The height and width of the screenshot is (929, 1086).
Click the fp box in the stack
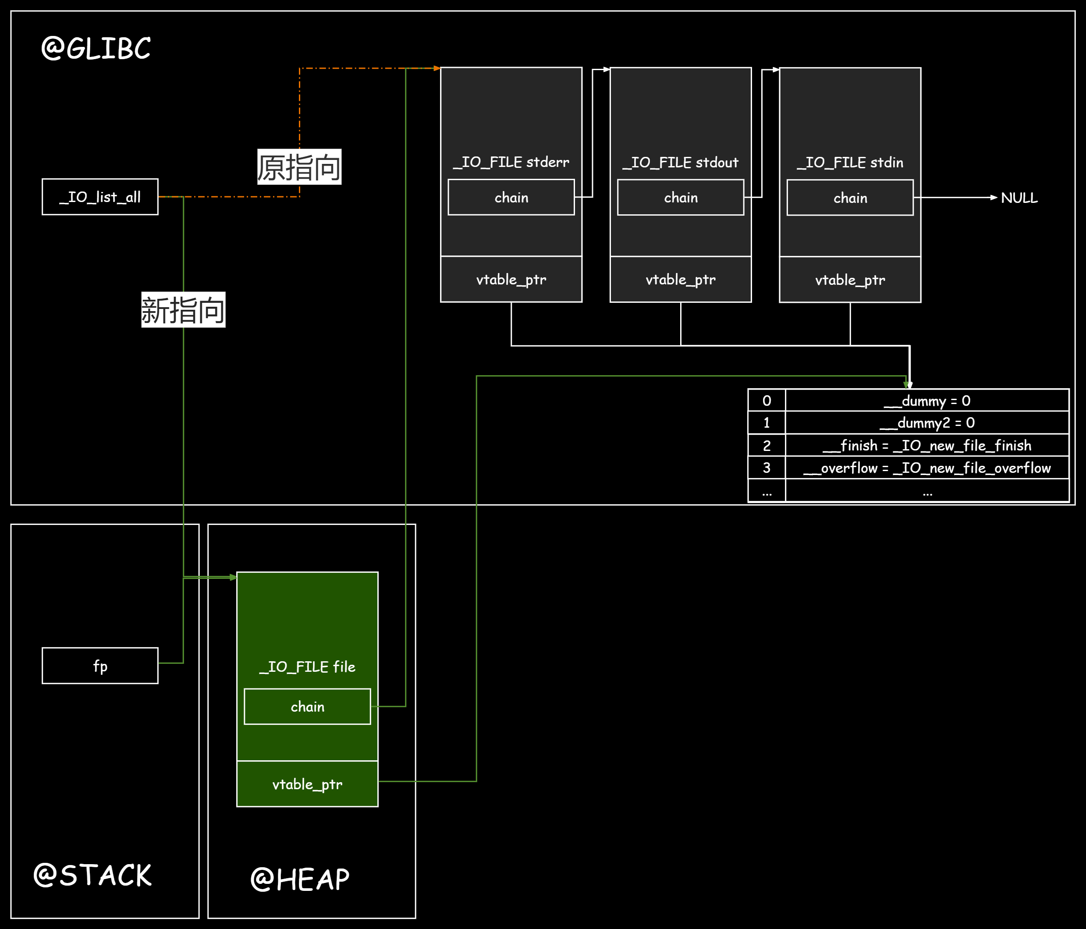pyautogui.click(x=99, y=666)
